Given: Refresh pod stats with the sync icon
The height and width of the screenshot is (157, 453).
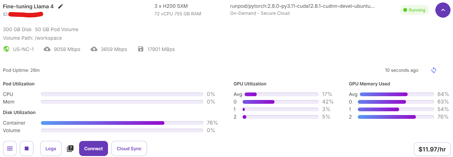Looking at the screenshot, I should click(x=433, y=70).
